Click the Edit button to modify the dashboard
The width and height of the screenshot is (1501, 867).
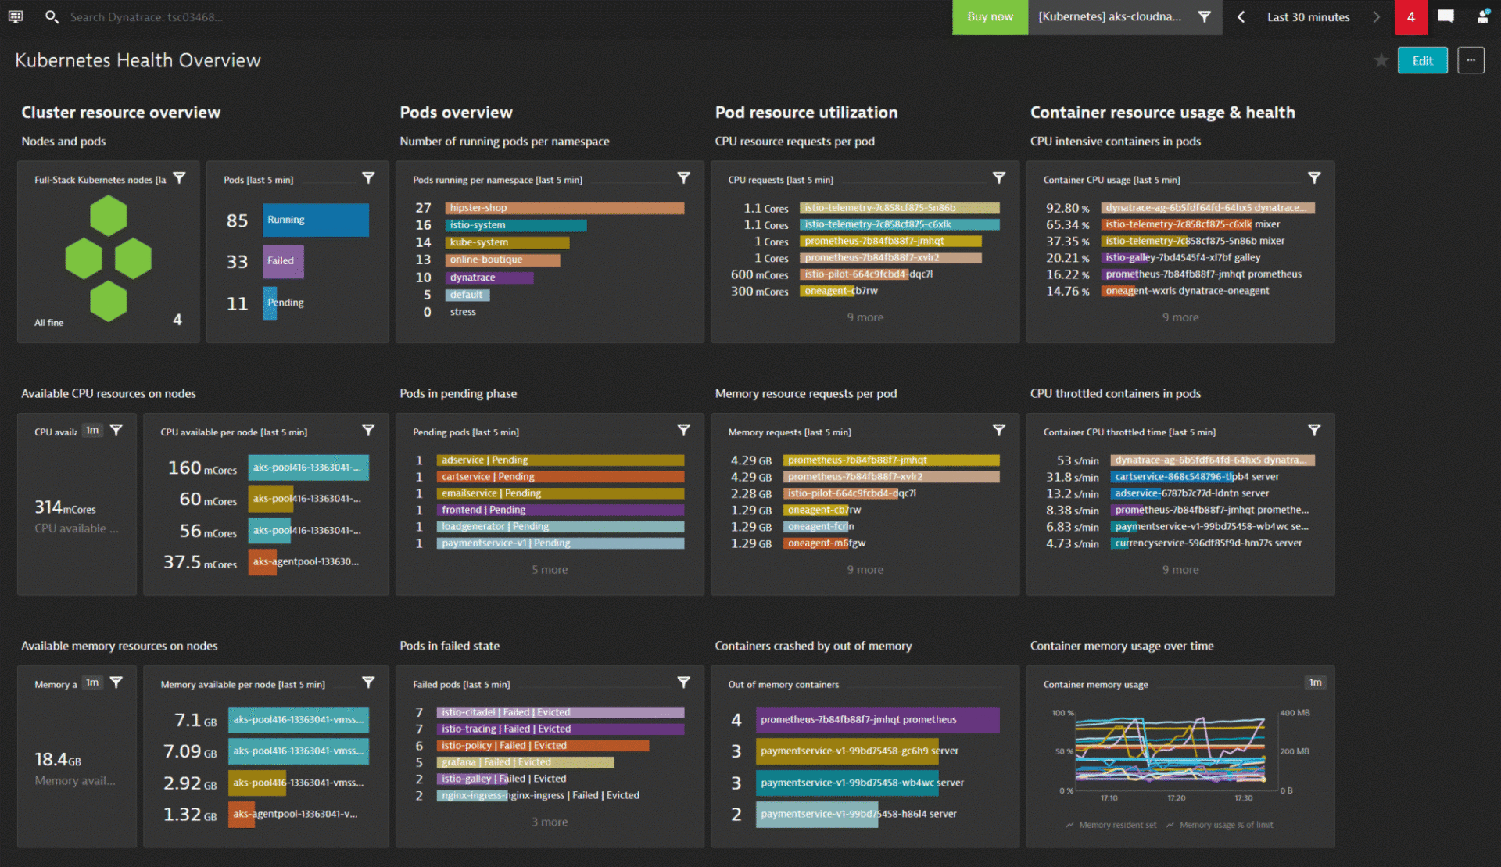[1422, 60]
